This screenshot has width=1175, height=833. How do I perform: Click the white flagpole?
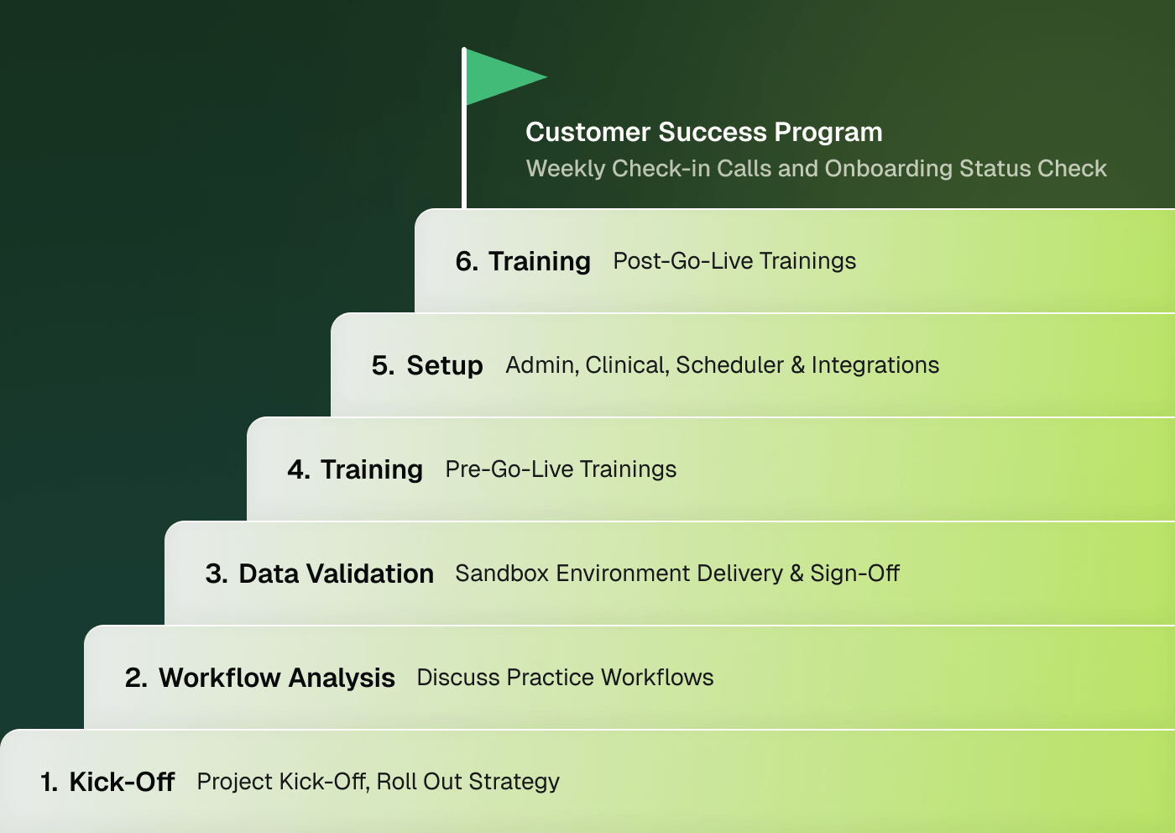point(464,128)
